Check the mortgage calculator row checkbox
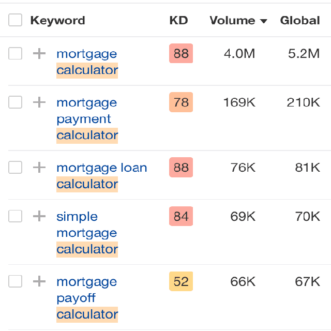 (16, 53)
